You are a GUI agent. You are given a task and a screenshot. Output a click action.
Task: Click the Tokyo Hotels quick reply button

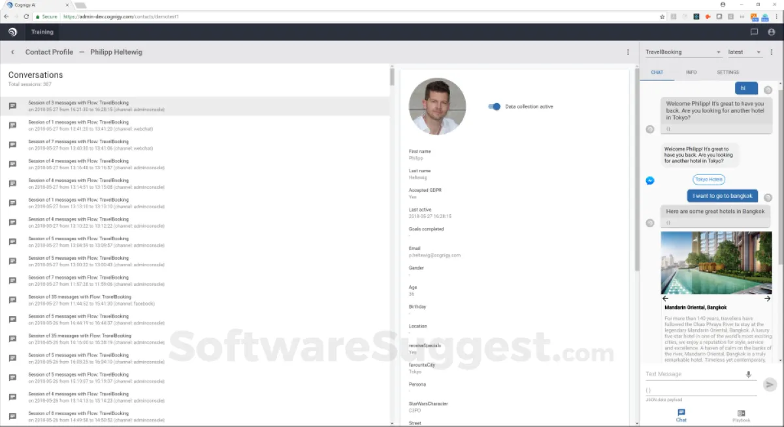(x=709, y=180)
